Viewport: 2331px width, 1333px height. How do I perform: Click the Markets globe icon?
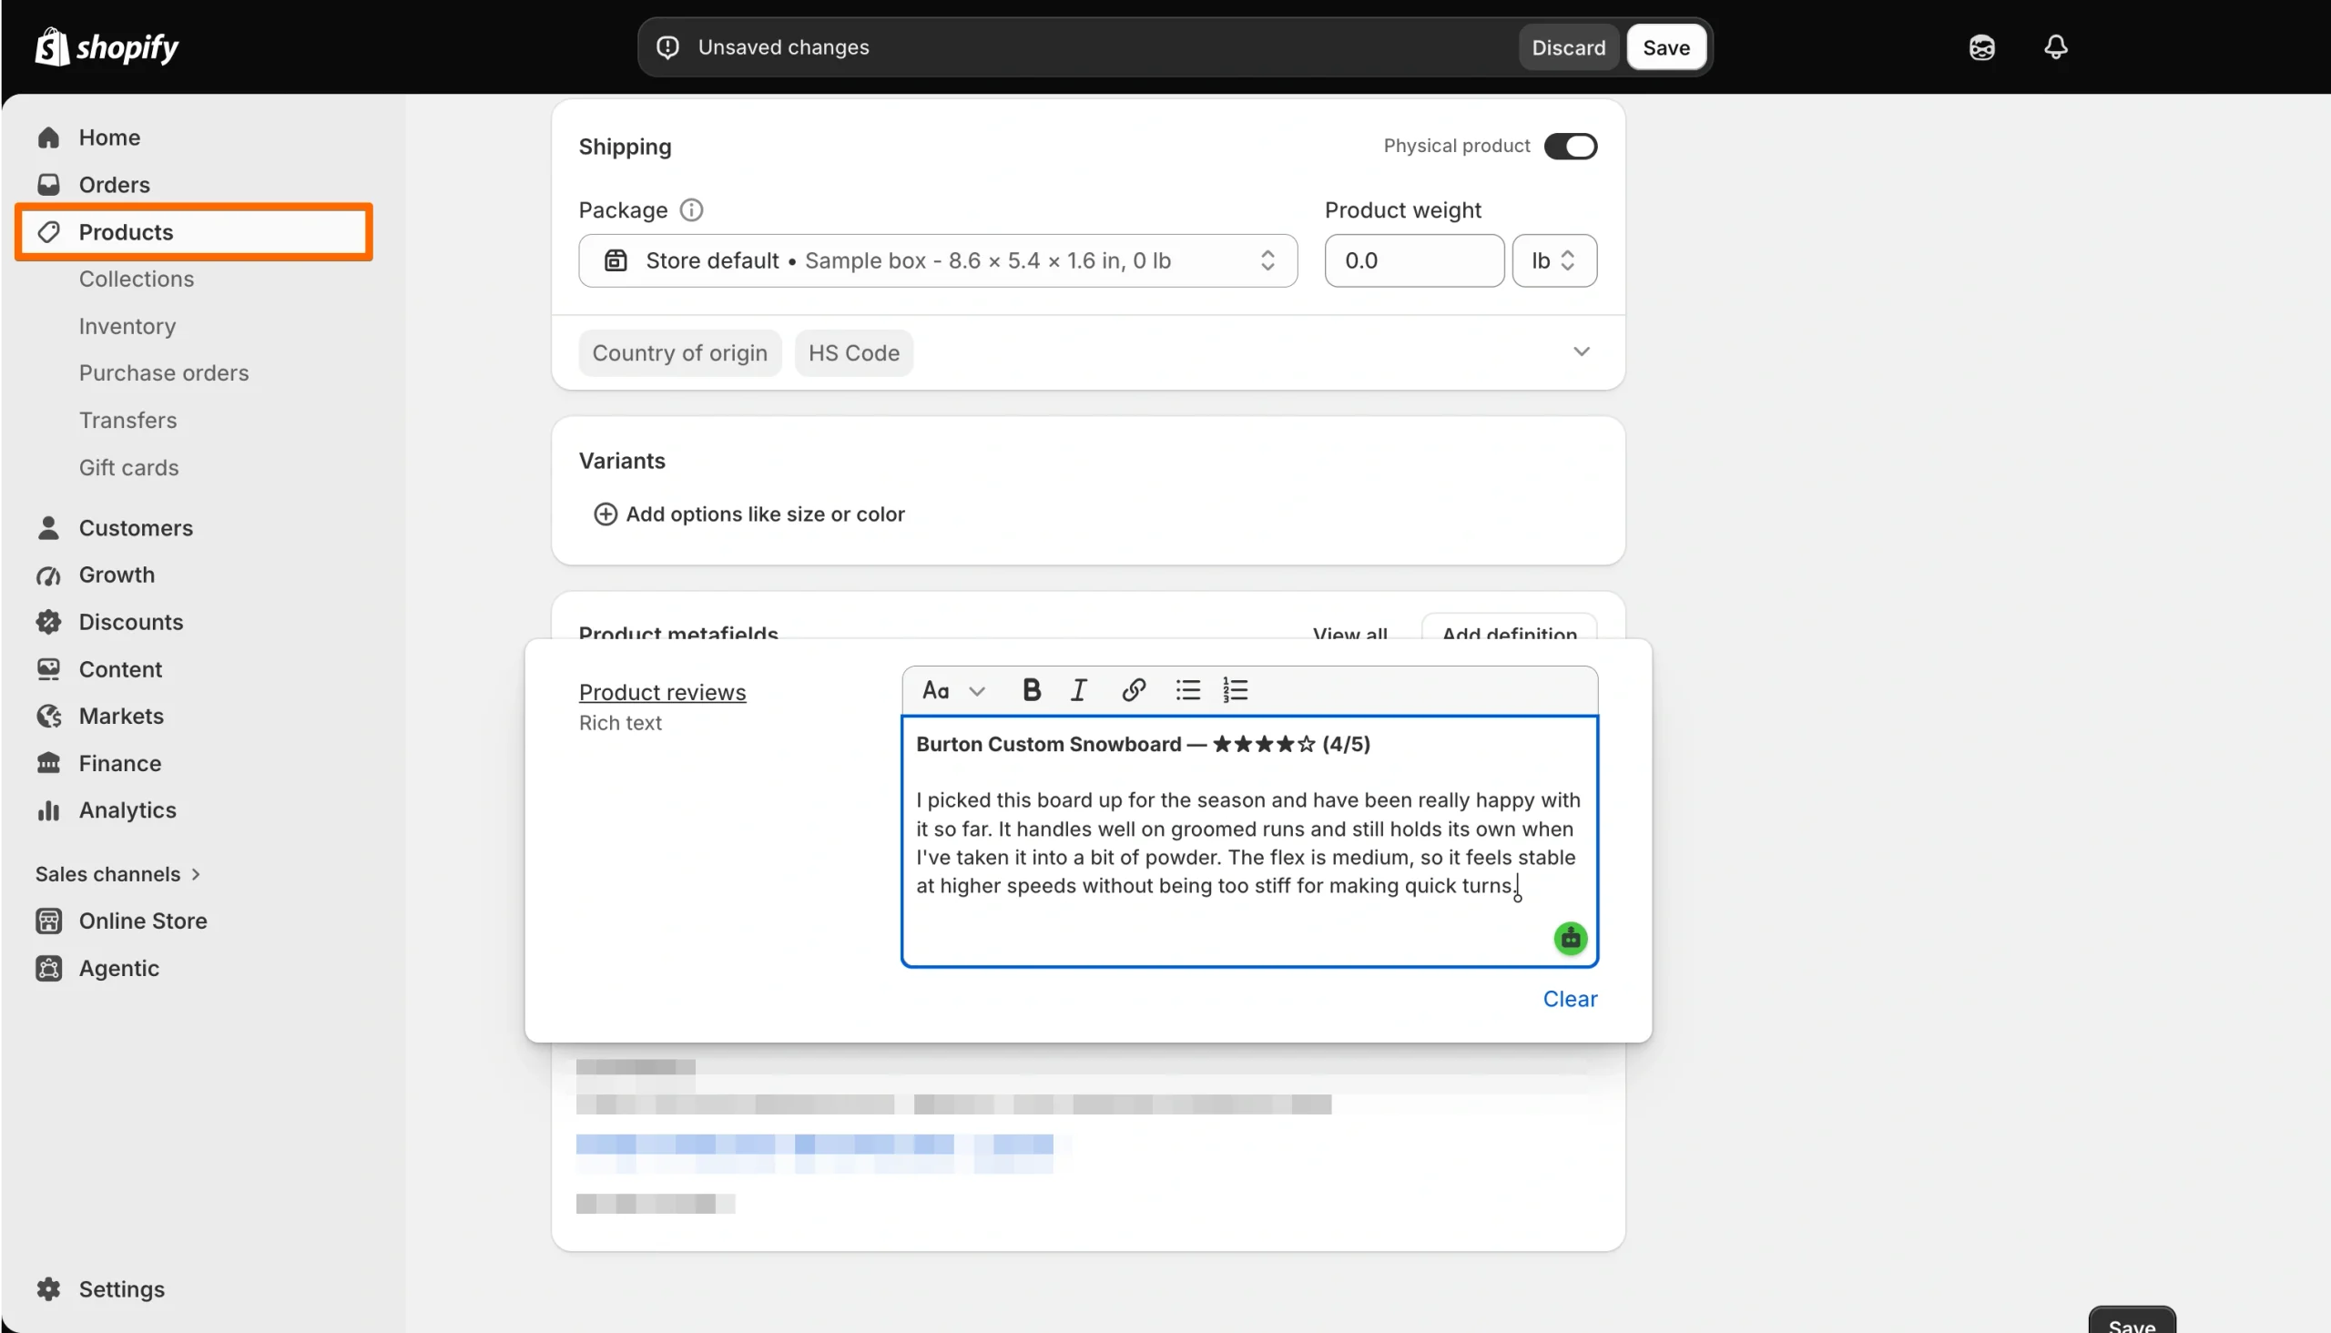click(x=48, y=716)
